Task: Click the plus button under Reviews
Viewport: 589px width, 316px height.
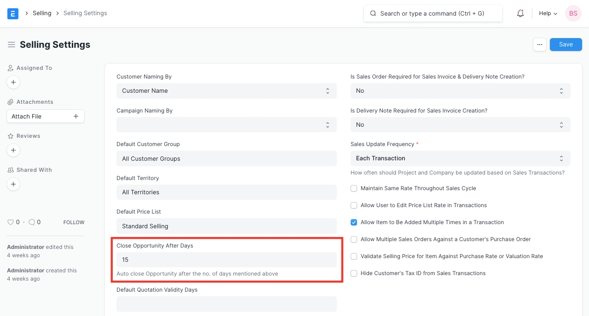Action: 13,150
